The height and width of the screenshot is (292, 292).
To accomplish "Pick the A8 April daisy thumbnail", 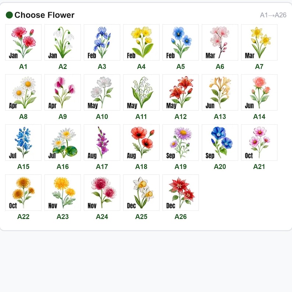I will tap(23, 93).
